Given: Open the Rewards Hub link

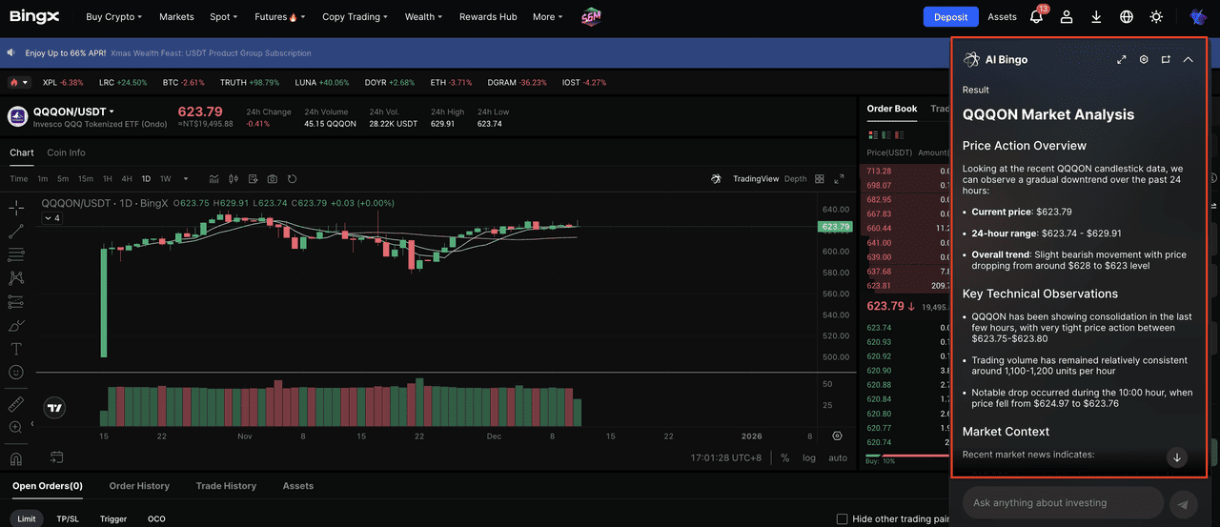Looking at the screenshot, I should [x=488, y=17].
